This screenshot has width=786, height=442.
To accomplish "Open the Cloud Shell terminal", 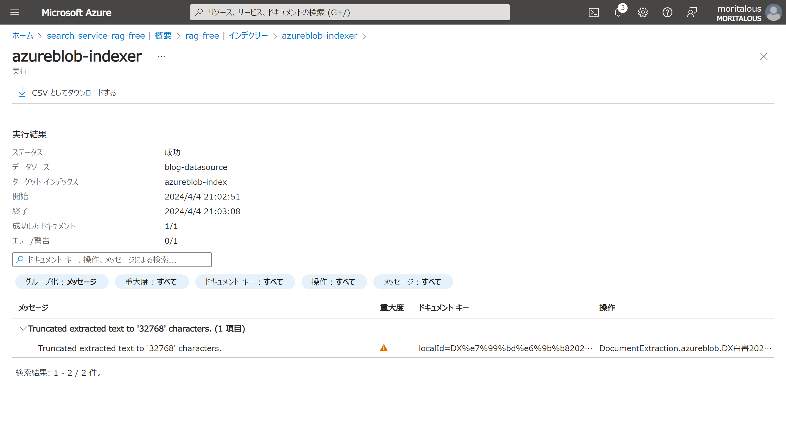I will [x=594, y=12].
